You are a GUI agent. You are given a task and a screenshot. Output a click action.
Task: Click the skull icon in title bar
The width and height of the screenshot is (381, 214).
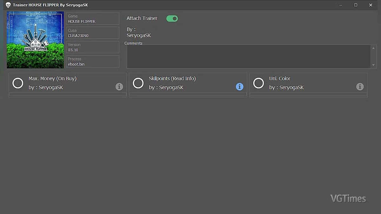[x=8, y=5]
